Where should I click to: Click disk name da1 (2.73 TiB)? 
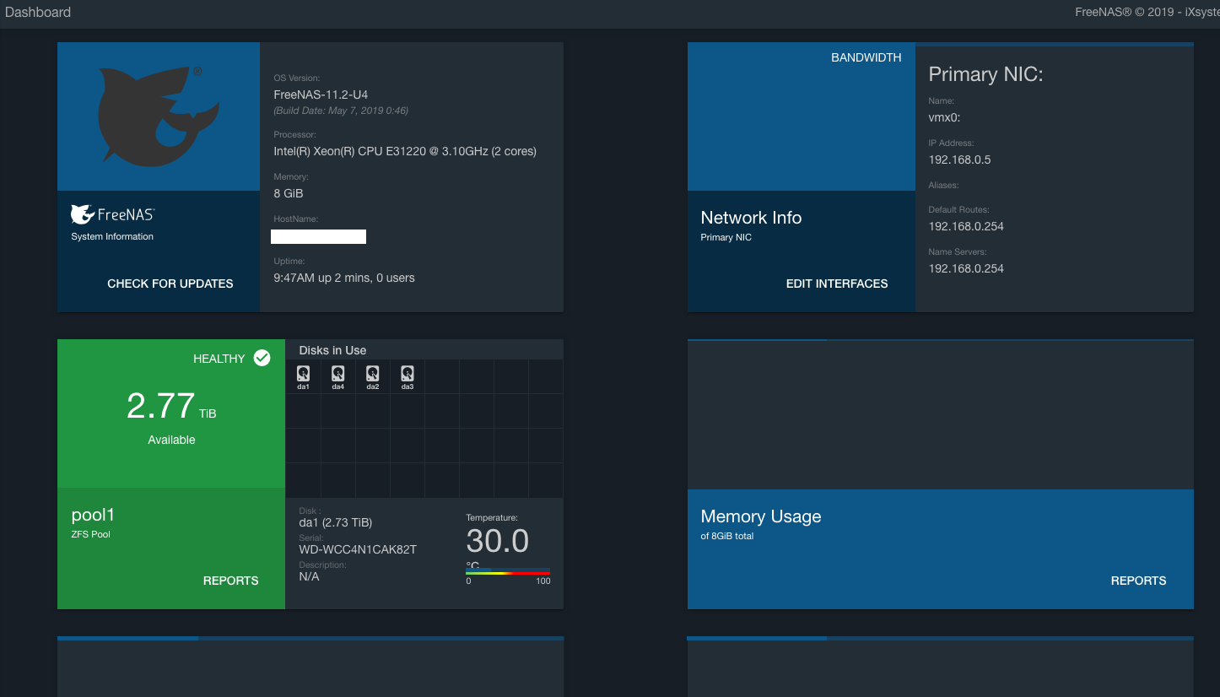coord(336,522)
